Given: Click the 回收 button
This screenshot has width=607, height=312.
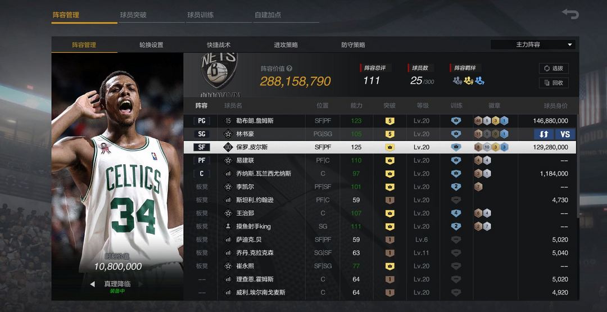Looking at the screenshot, I should pyautogui.click(x=554, y=83).
